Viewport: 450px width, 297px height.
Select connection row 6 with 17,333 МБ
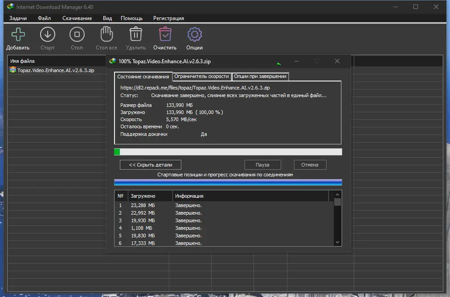pyautogui.click(x=224, y=243)
